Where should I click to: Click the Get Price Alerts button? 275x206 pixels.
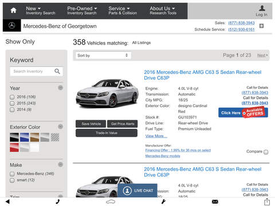pos(123,124)
